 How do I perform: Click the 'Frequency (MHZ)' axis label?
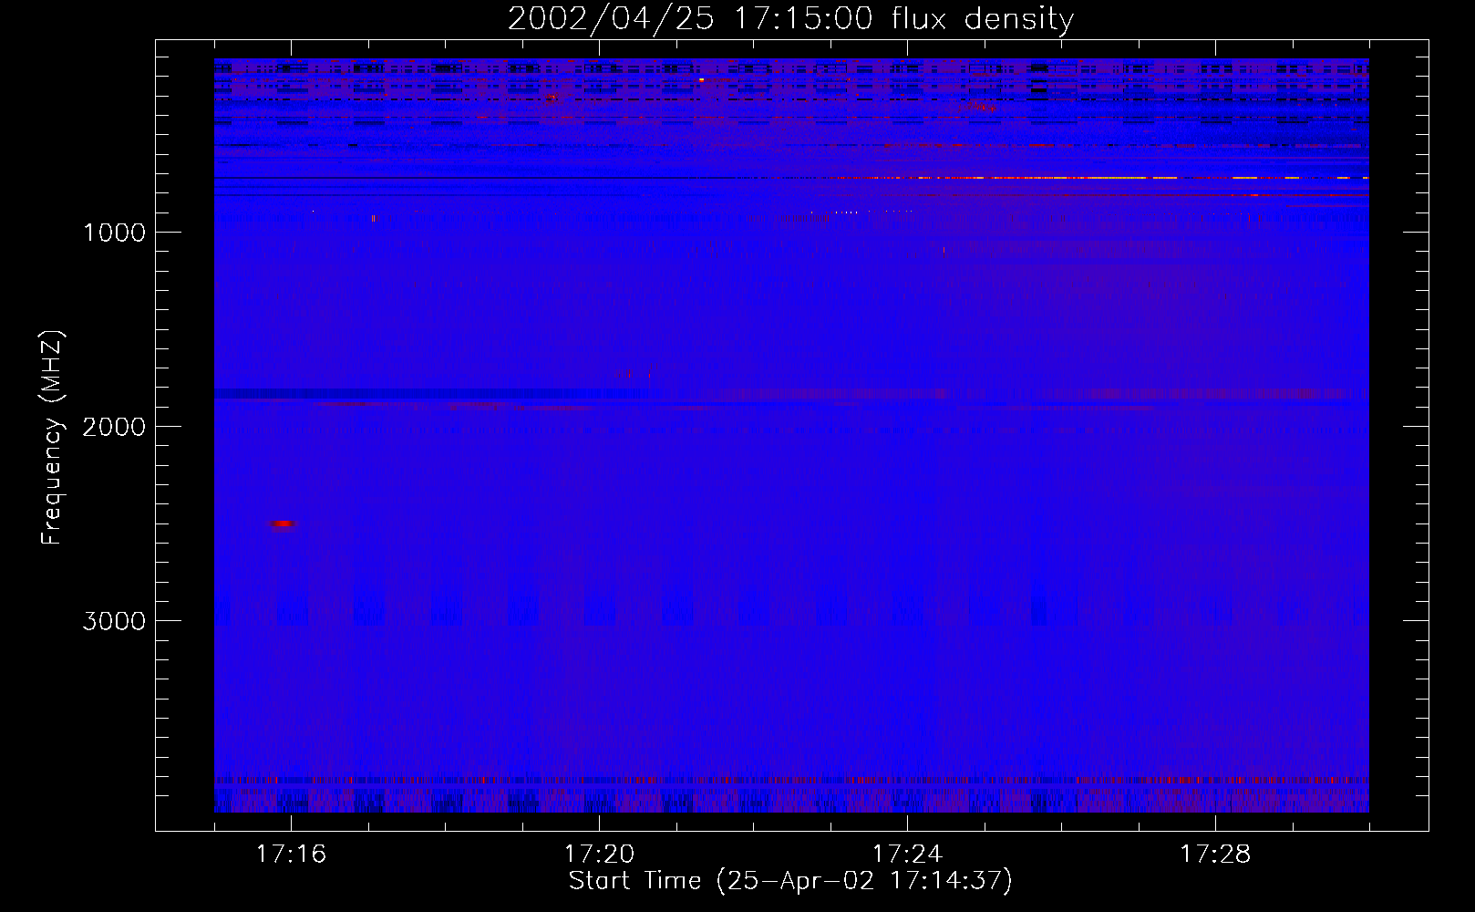click(x=52, y=438)
